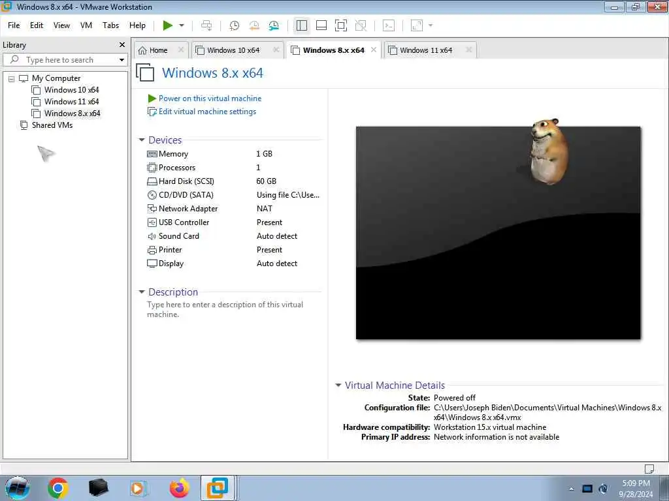The width and height of the screenshot is (669, 501).
Task: Take a snapshot with the clock icon
Action: (x=235, y=25)
